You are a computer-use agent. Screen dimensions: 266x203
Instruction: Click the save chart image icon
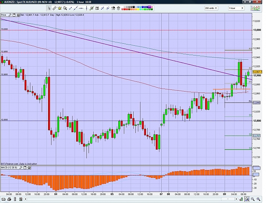20,199
